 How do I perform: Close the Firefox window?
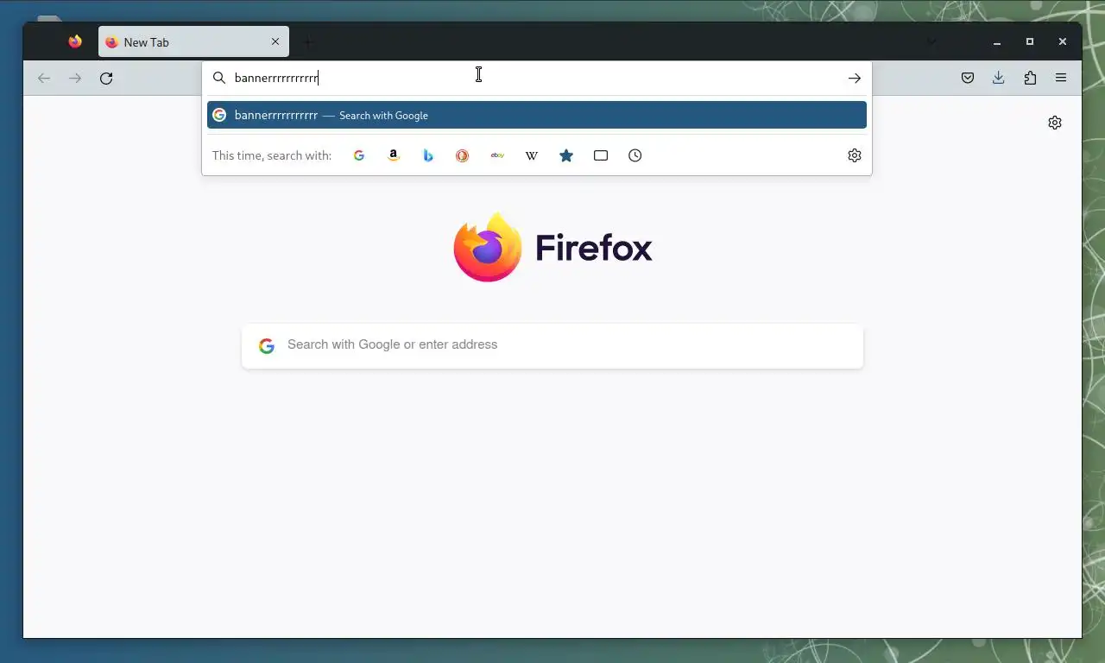coord(1063,41)
